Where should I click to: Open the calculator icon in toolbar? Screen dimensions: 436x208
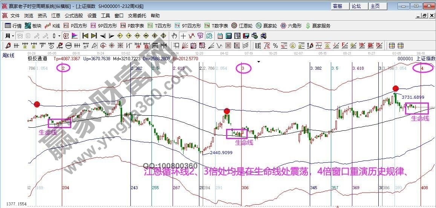[229, 36]
